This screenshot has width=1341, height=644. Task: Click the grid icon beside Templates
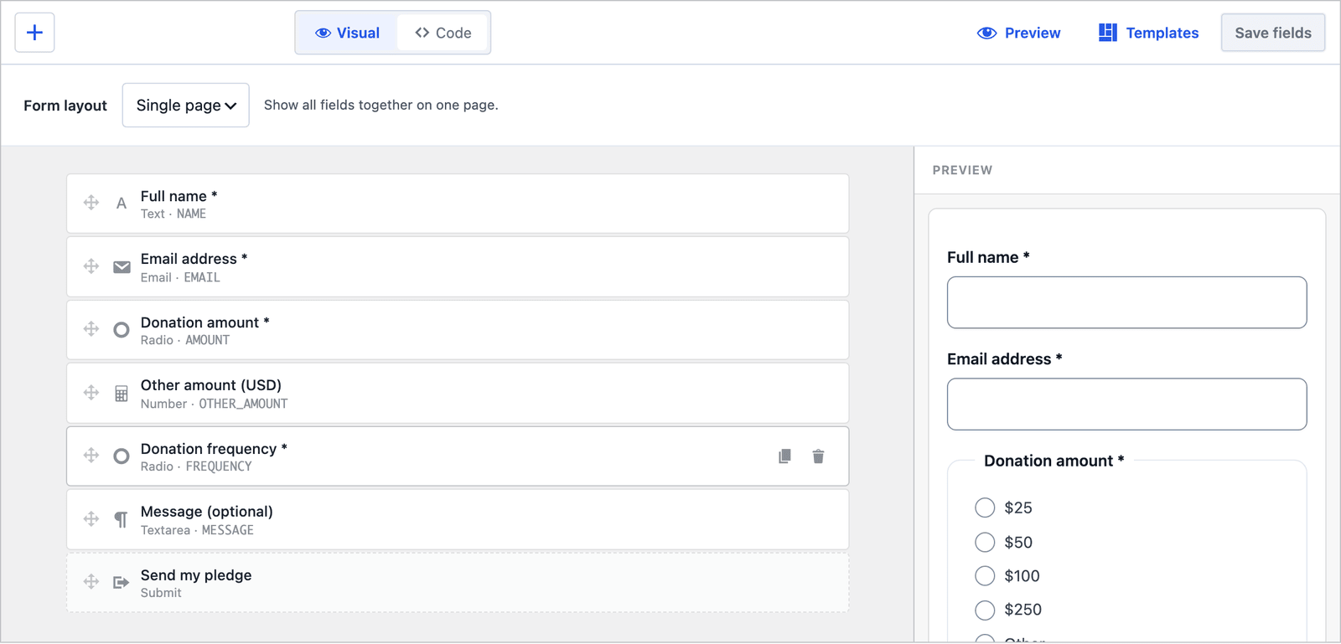[1108, 33]
